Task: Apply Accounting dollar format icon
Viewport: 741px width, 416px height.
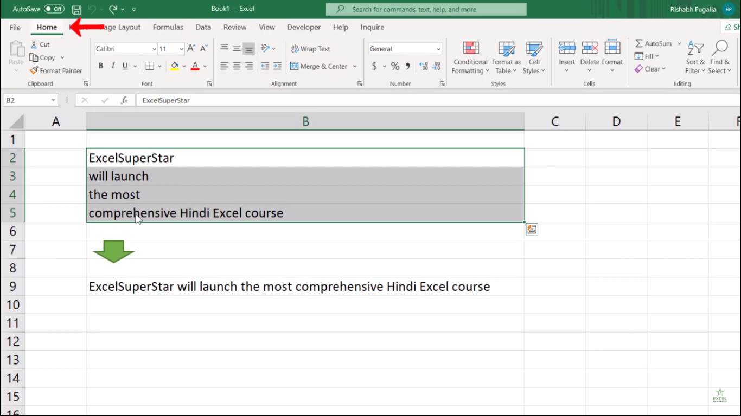Action: click(374, 66)
